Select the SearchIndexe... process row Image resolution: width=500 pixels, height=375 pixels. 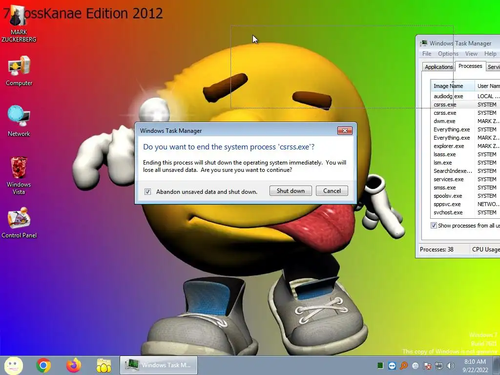click(x=465, y=170)
